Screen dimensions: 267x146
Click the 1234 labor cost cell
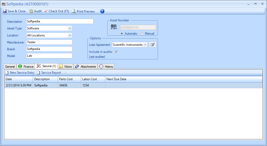click(x=93, y=85)
